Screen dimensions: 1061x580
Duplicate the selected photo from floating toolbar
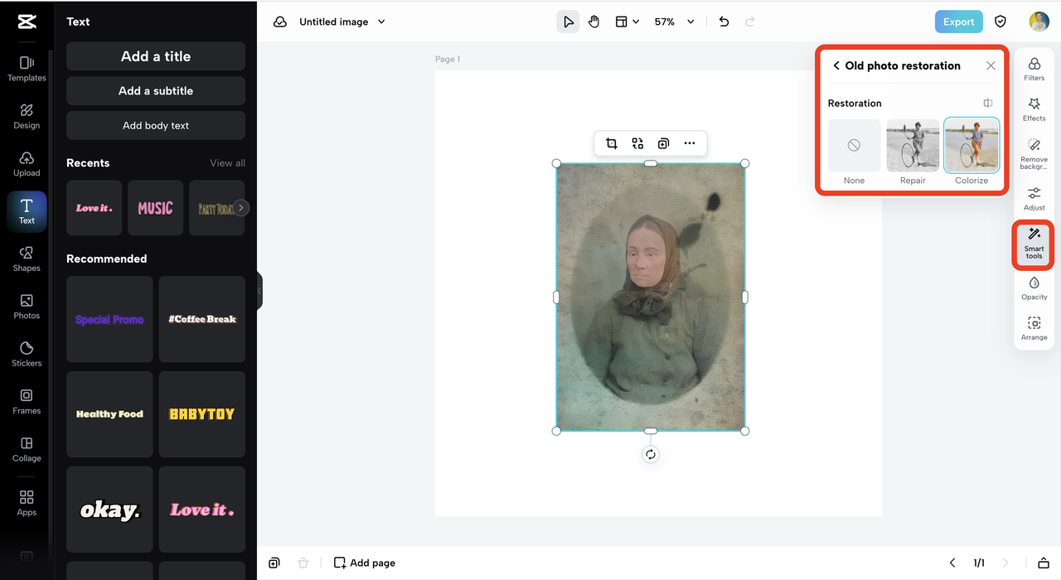(x=663, y=143)
